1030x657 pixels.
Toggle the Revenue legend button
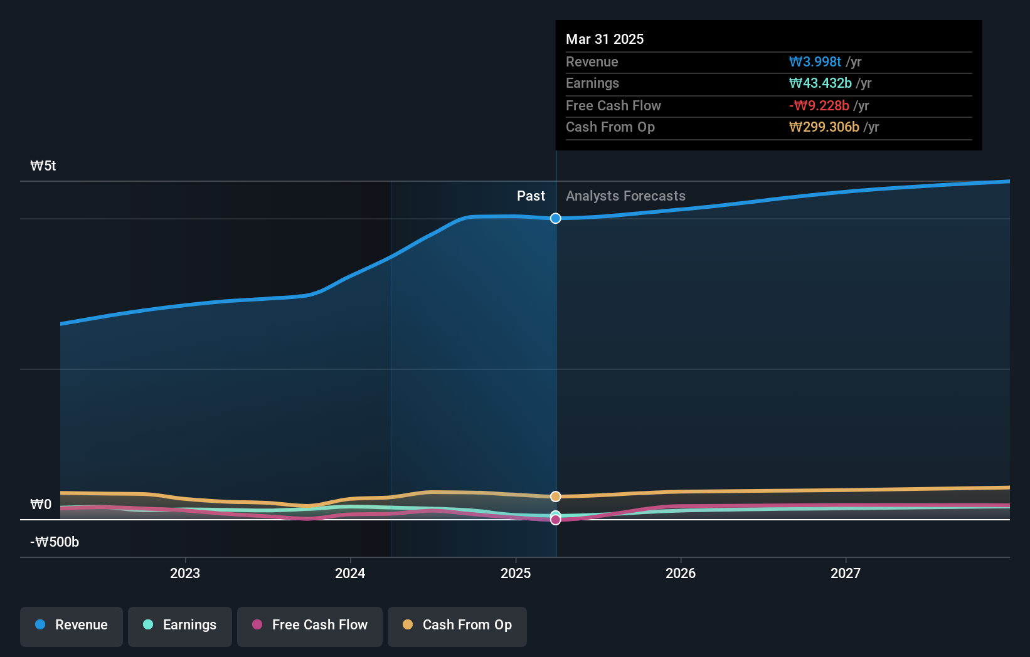pos(72,626)
